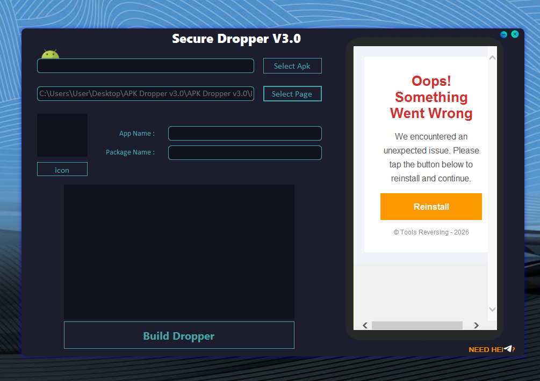Click the Select Page button
This screenshot has height=381, width=540.
pos(292,93)
